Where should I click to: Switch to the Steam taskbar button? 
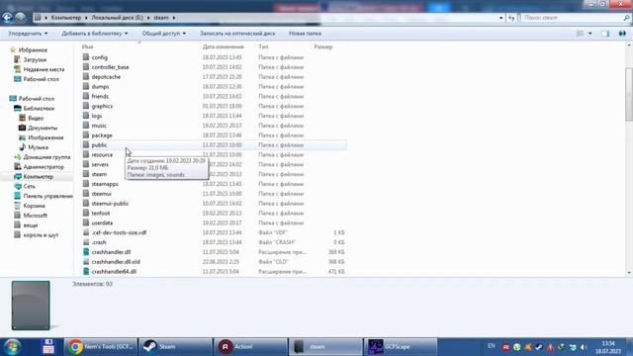(175, 347)
